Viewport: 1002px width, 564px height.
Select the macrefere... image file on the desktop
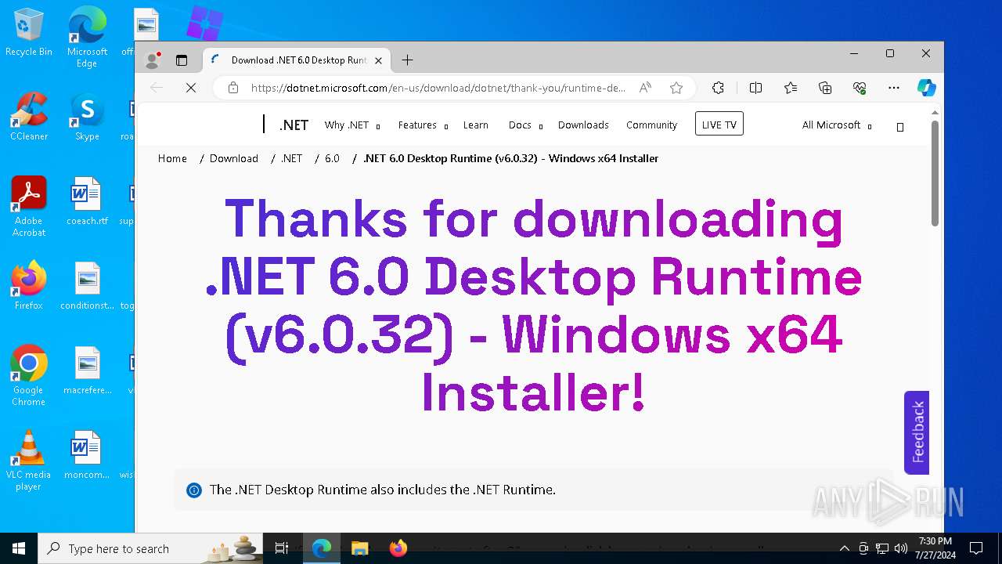tap(87, 371)
